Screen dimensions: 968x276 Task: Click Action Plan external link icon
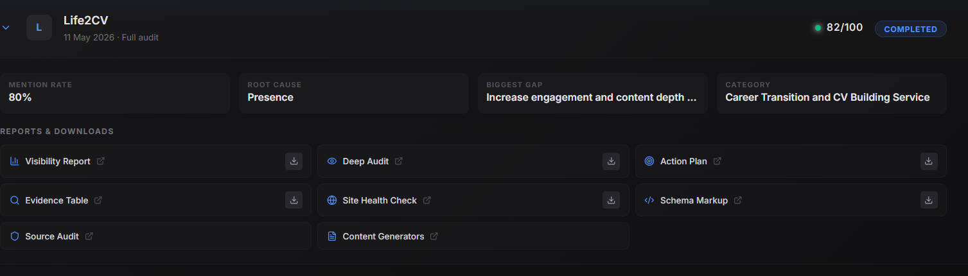click(717, 161)
